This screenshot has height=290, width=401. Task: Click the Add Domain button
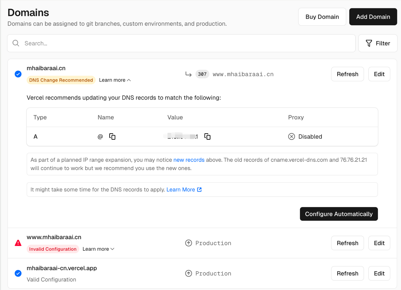click(373, 17)
